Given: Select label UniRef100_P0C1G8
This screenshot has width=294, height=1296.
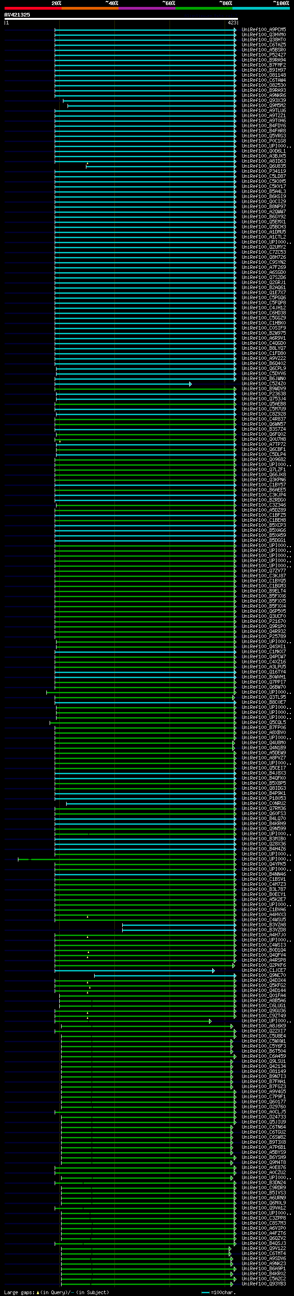Looking at the screenshot, I should pyautogui.click(x=264, y=141).
